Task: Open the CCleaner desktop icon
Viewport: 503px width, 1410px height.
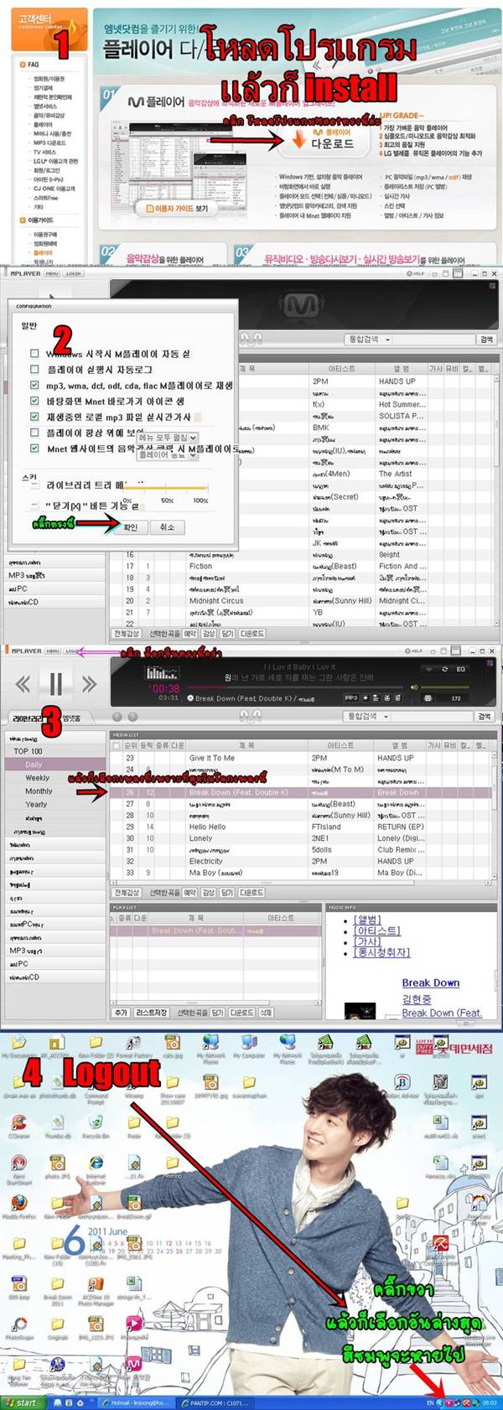Action: click(x=18, y=1126)
